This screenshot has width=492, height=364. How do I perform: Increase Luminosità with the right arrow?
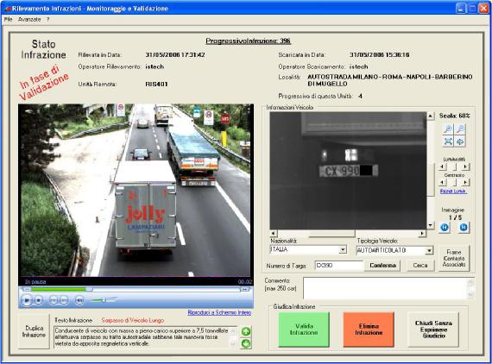[x=465, y=166]
